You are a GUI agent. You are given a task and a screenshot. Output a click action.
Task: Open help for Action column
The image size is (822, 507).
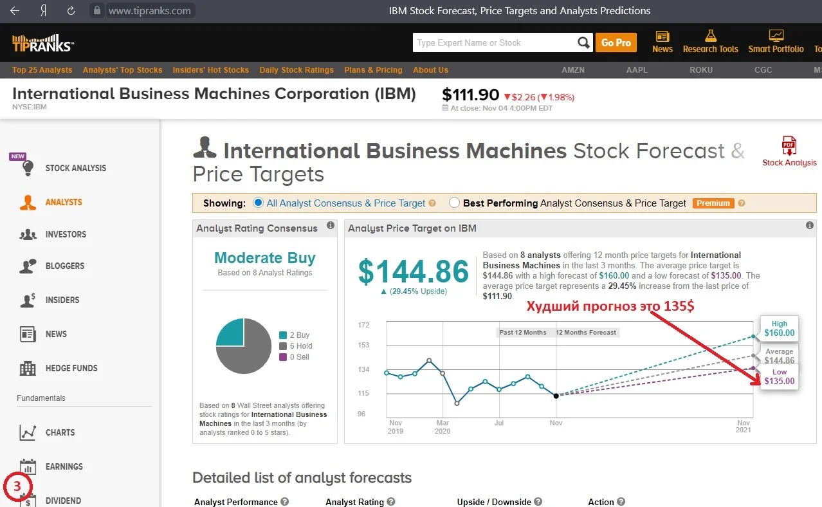621,502
